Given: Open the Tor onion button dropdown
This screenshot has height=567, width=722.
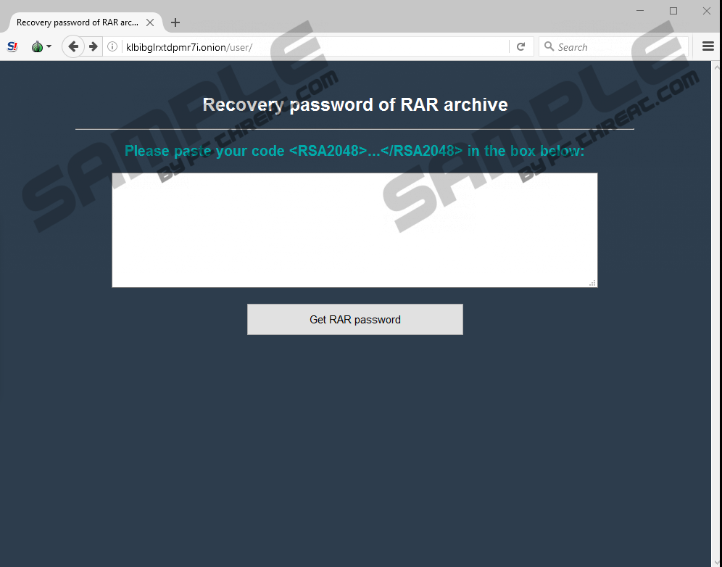Looking at the screenshot, I should pos(41,46).
